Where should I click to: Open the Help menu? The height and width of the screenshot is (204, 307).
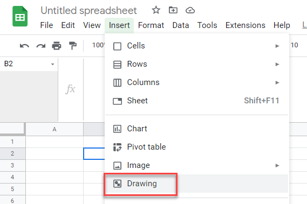pos(282,25)
